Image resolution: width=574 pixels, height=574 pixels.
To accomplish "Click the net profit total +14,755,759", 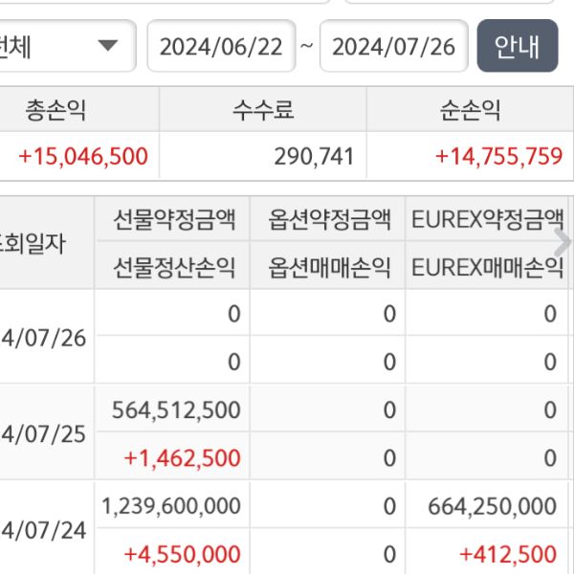I will (x=498, y=156).
